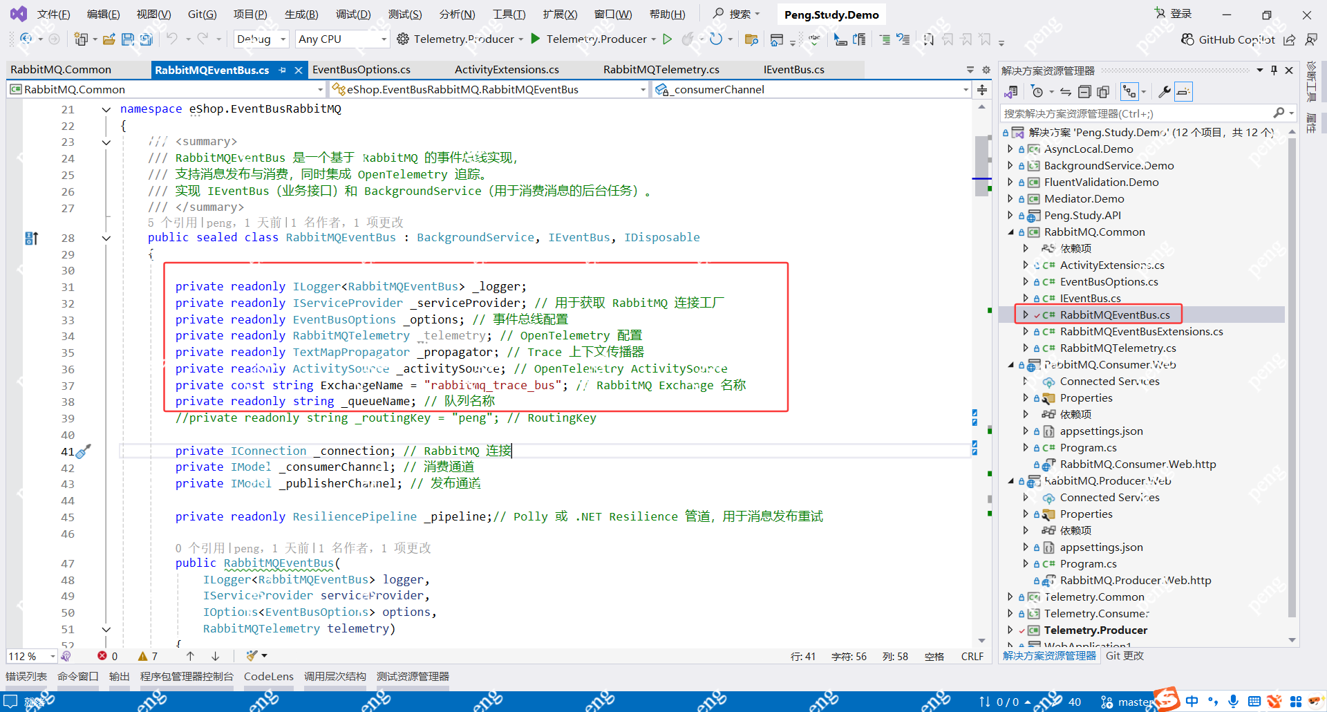Switch to the EventBusOptions.cs tab

click(x=361, y=70)
